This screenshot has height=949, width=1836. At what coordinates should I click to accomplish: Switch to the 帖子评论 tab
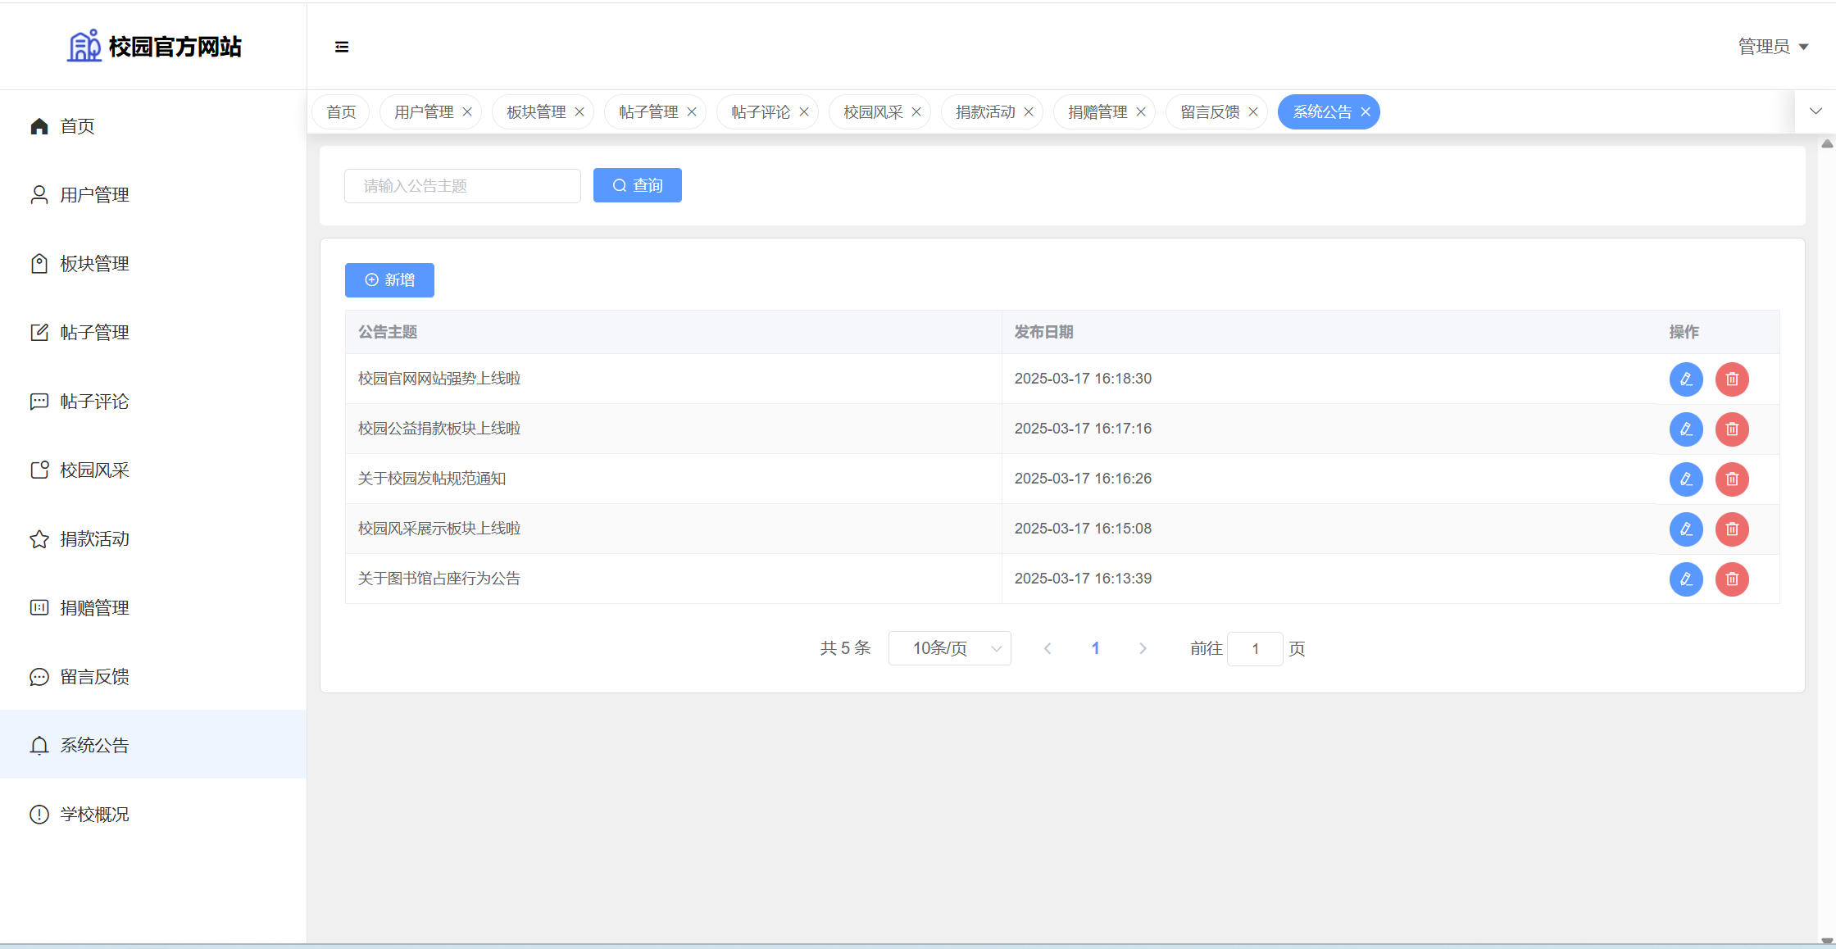click(761, 112)
